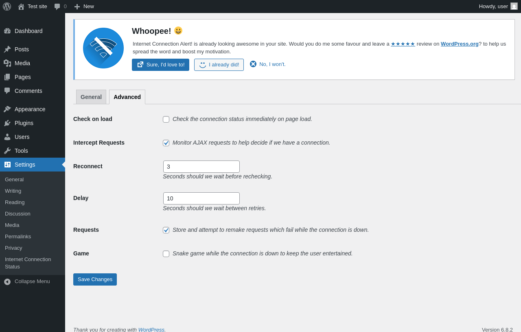Viewport: 521px width, 332px height.
Task: Click the Dashboard gauge icon
Action: [x=7, y=31]
